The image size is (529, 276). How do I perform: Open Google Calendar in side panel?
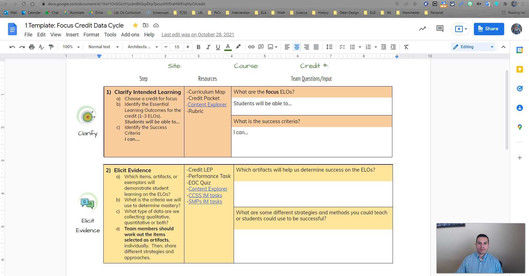coord(520,50)
